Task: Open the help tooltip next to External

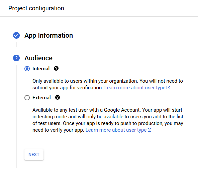Action: coord(58,98)
